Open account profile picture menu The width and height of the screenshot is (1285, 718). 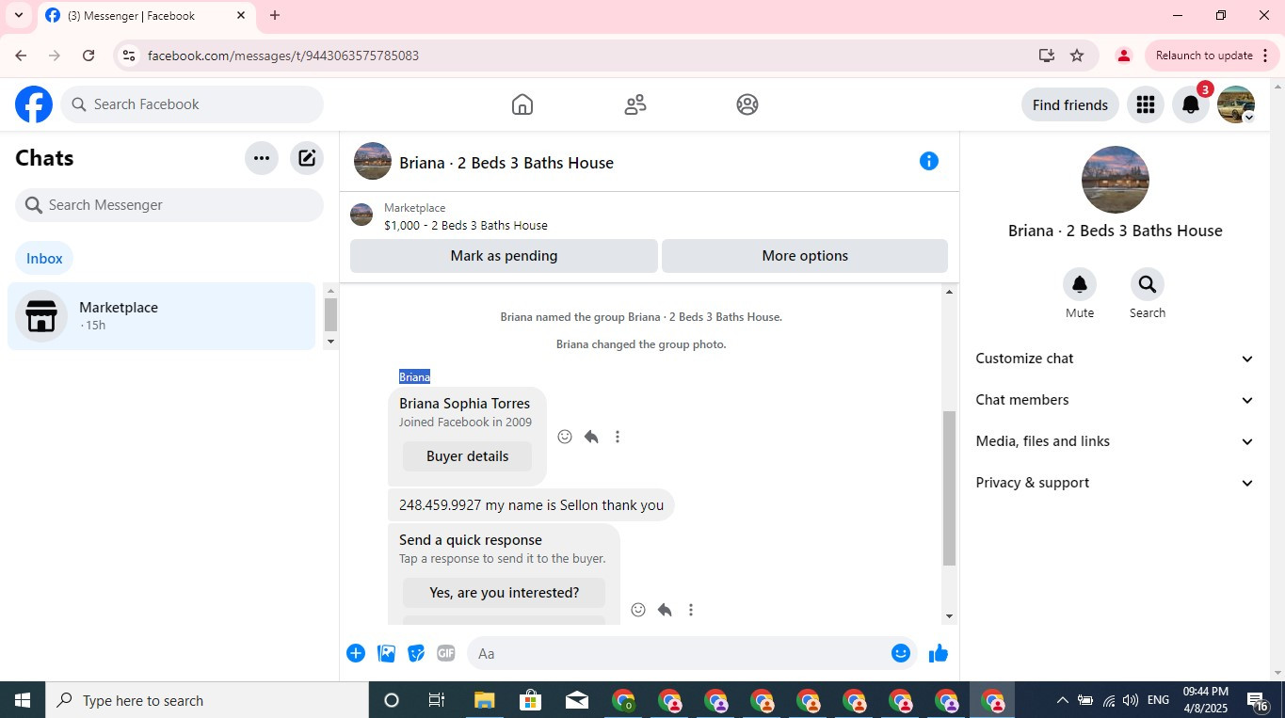(1236, 104)
